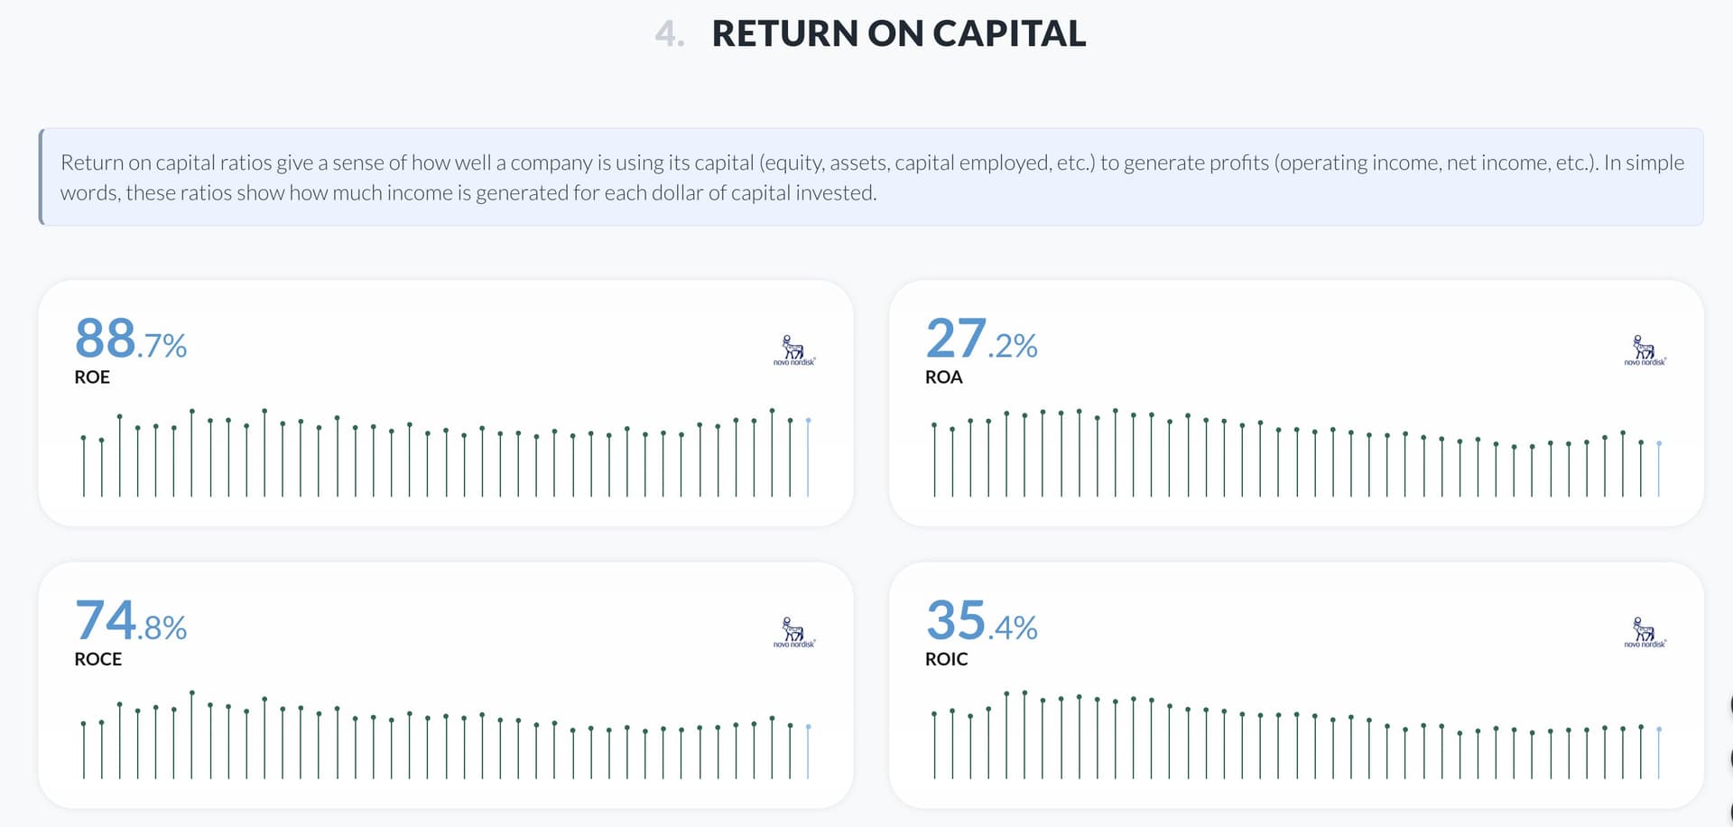Click the ROCE label text
The width and height of the screenshot is (1733, 827).
pyautogui.click(x=97, y=659)
